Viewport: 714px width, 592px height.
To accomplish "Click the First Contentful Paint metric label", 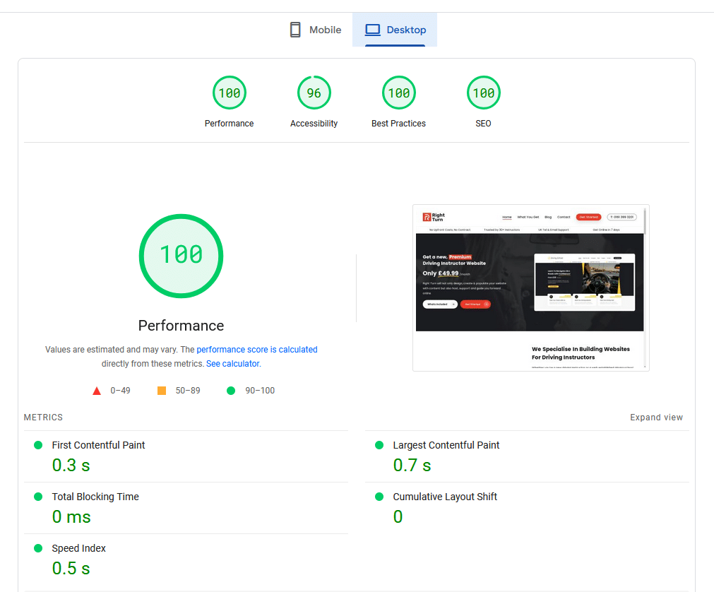I will (x=98, y=445).
